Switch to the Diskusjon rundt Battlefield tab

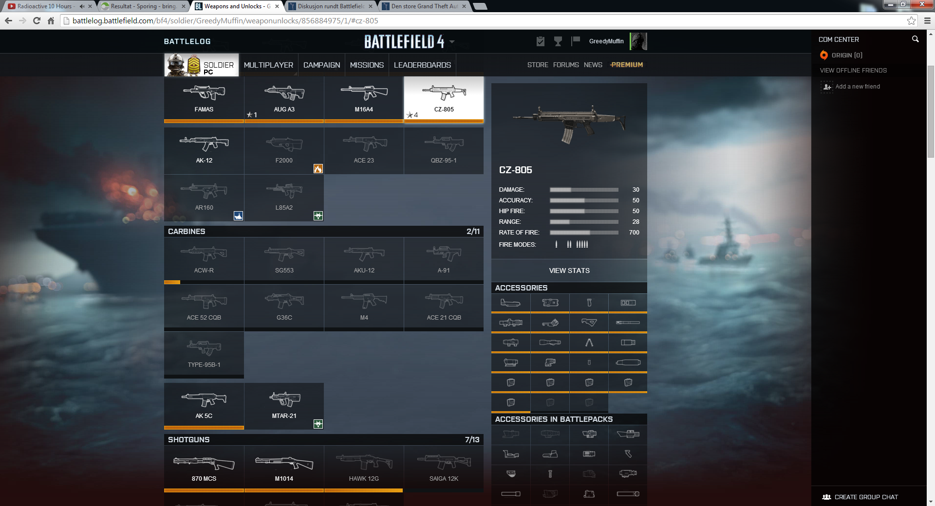330,6
